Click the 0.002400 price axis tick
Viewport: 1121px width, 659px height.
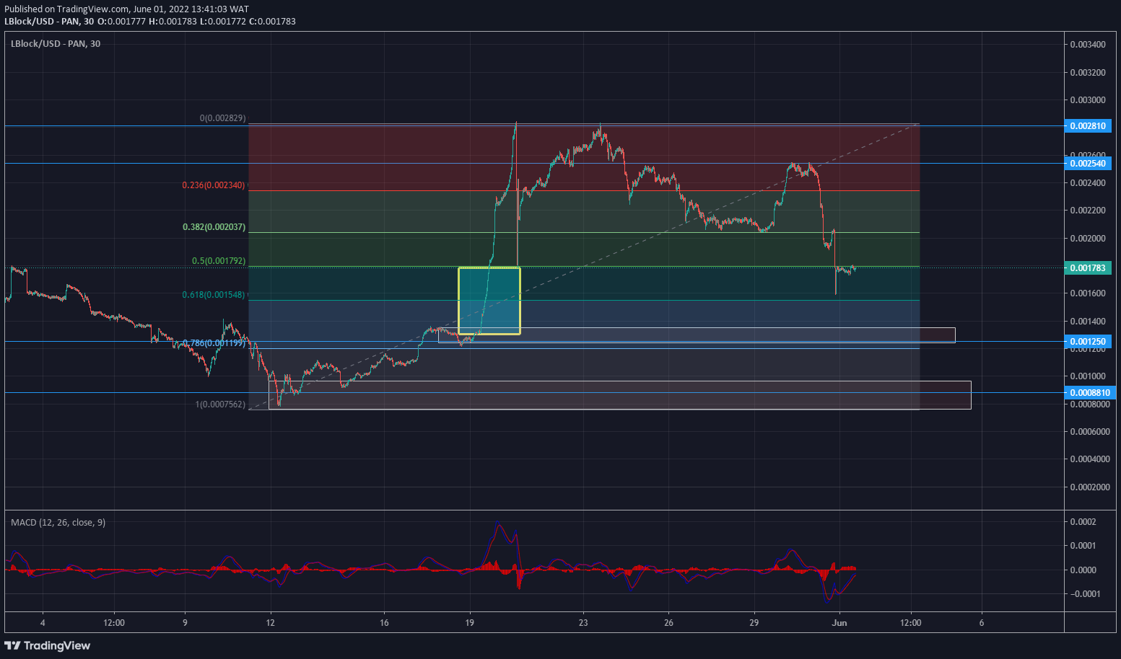(x=1088, y=183)
